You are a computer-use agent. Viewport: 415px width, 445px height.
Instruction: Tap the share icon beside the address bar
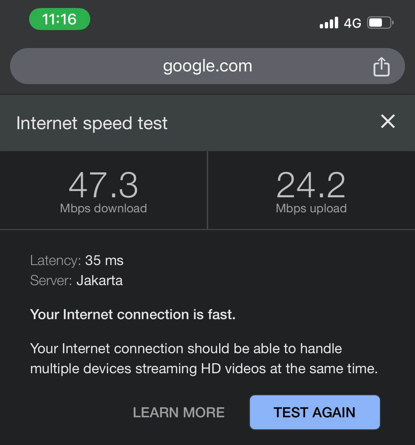381,66
